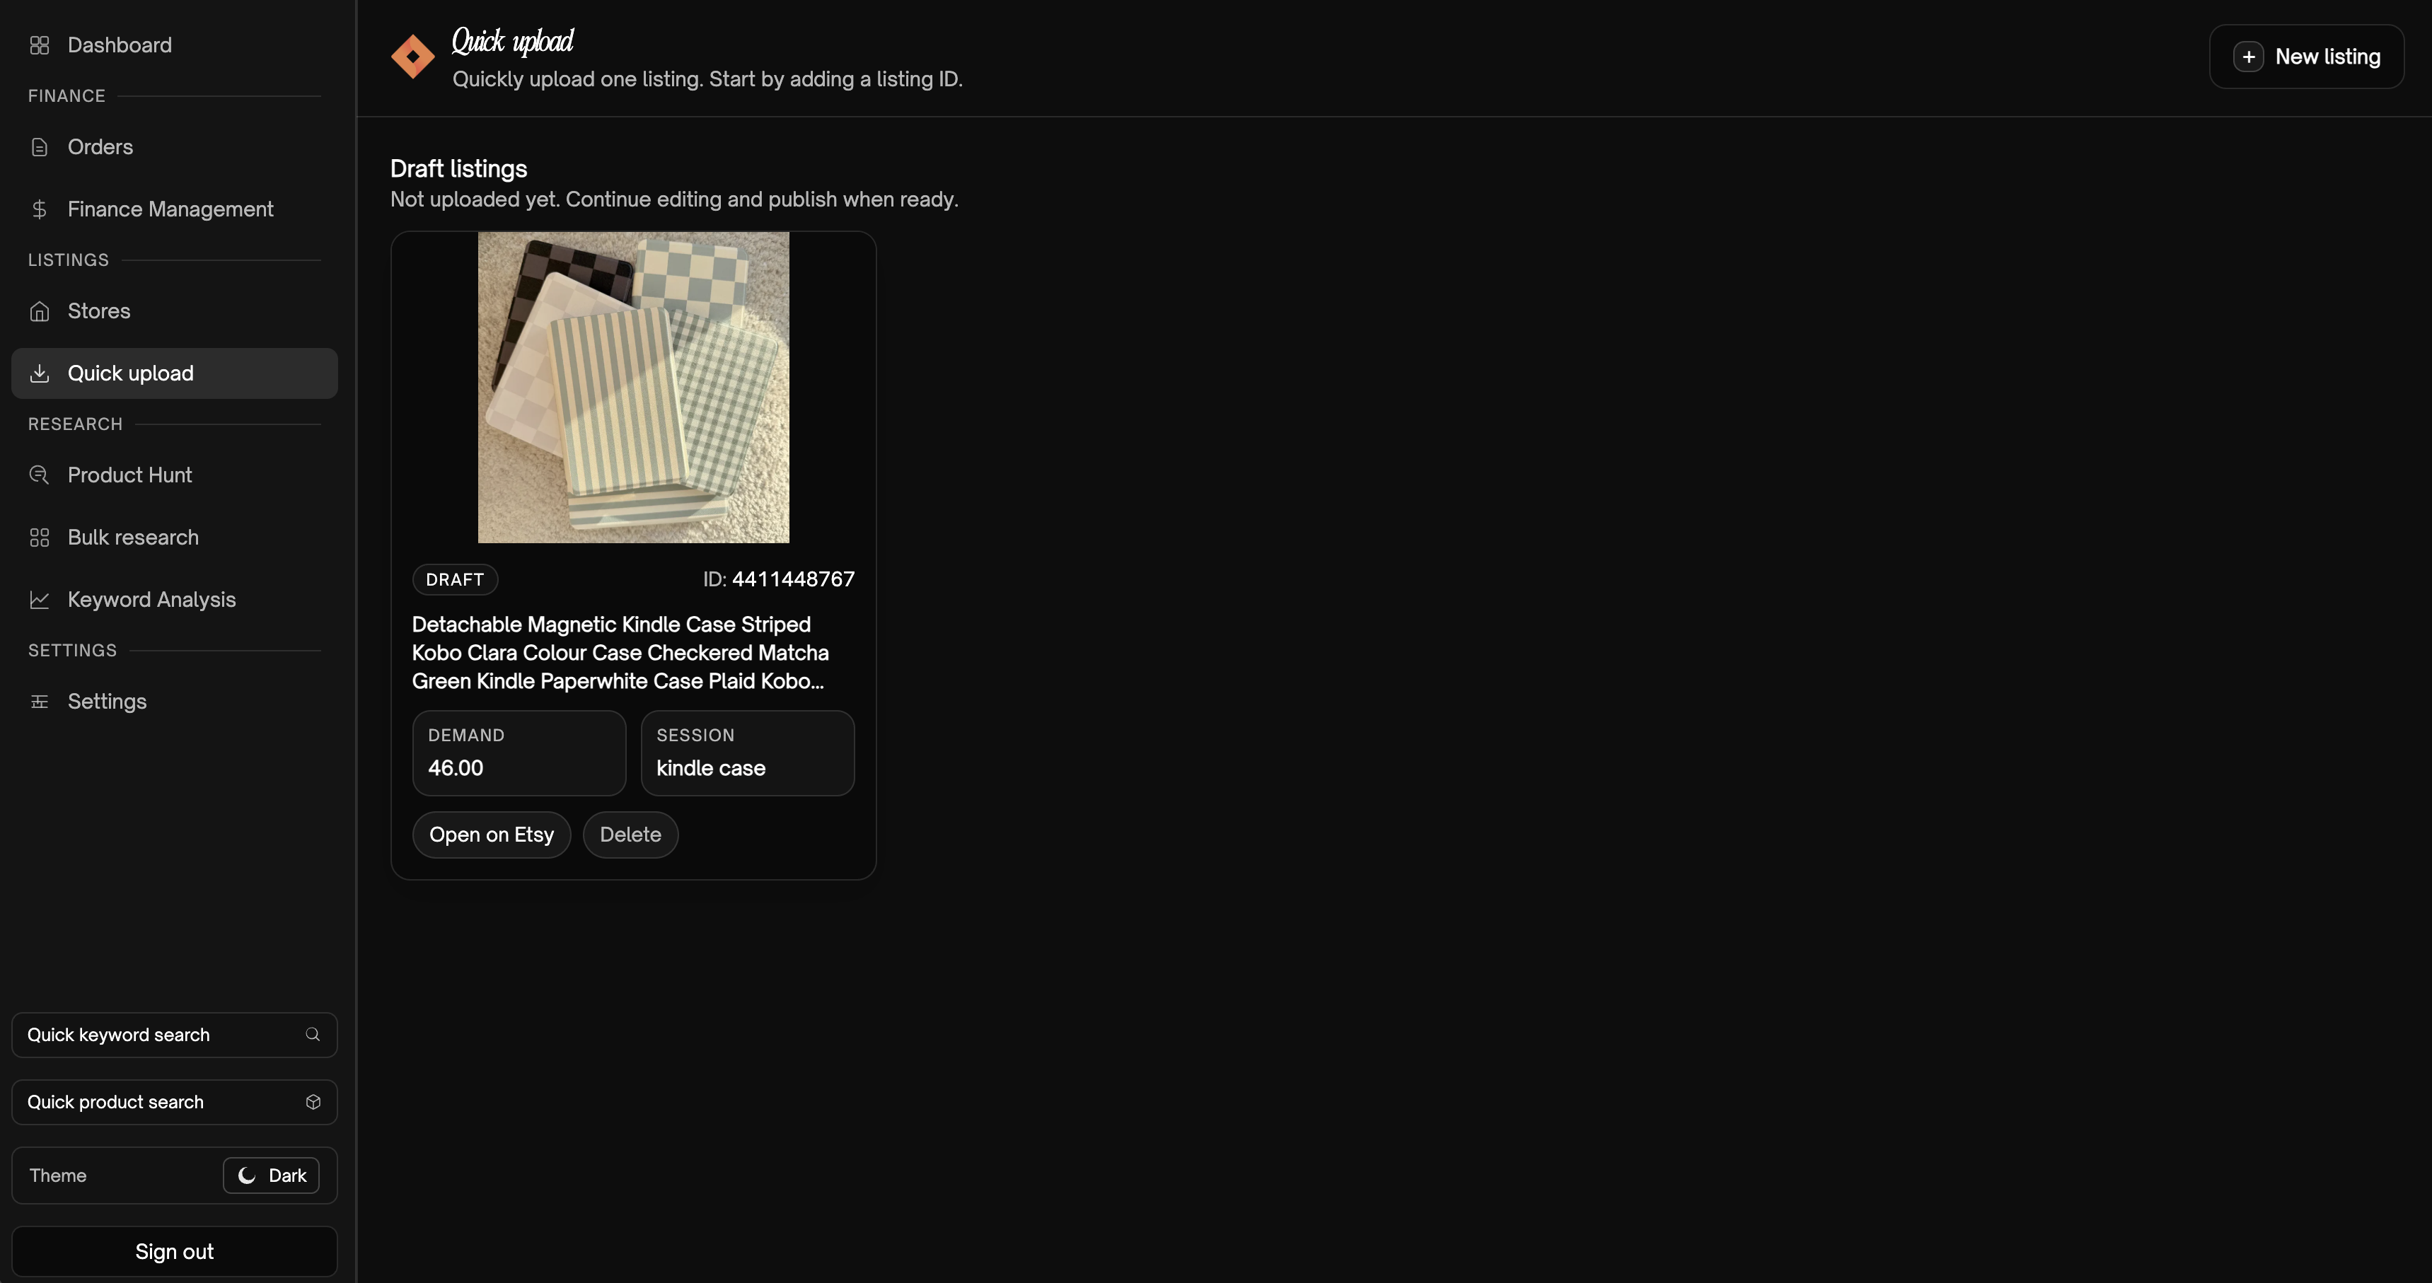Click the Kindle case product thumbnail

pyautogui.click(x=634, y=387)
